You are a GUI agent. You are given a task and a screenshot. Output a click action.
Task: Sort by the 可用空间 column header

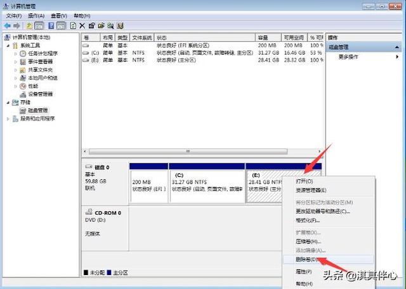coord(294,37)
